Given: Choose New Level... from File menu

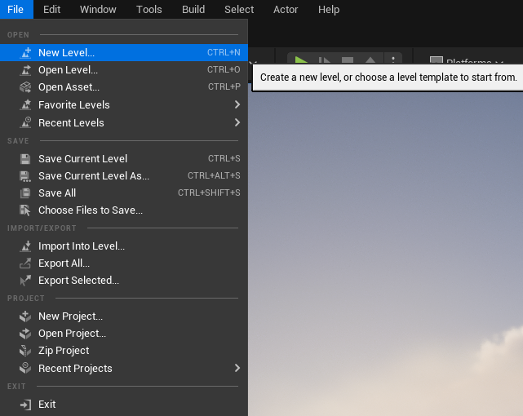Looking at the screenshot, I should [124, 53].
